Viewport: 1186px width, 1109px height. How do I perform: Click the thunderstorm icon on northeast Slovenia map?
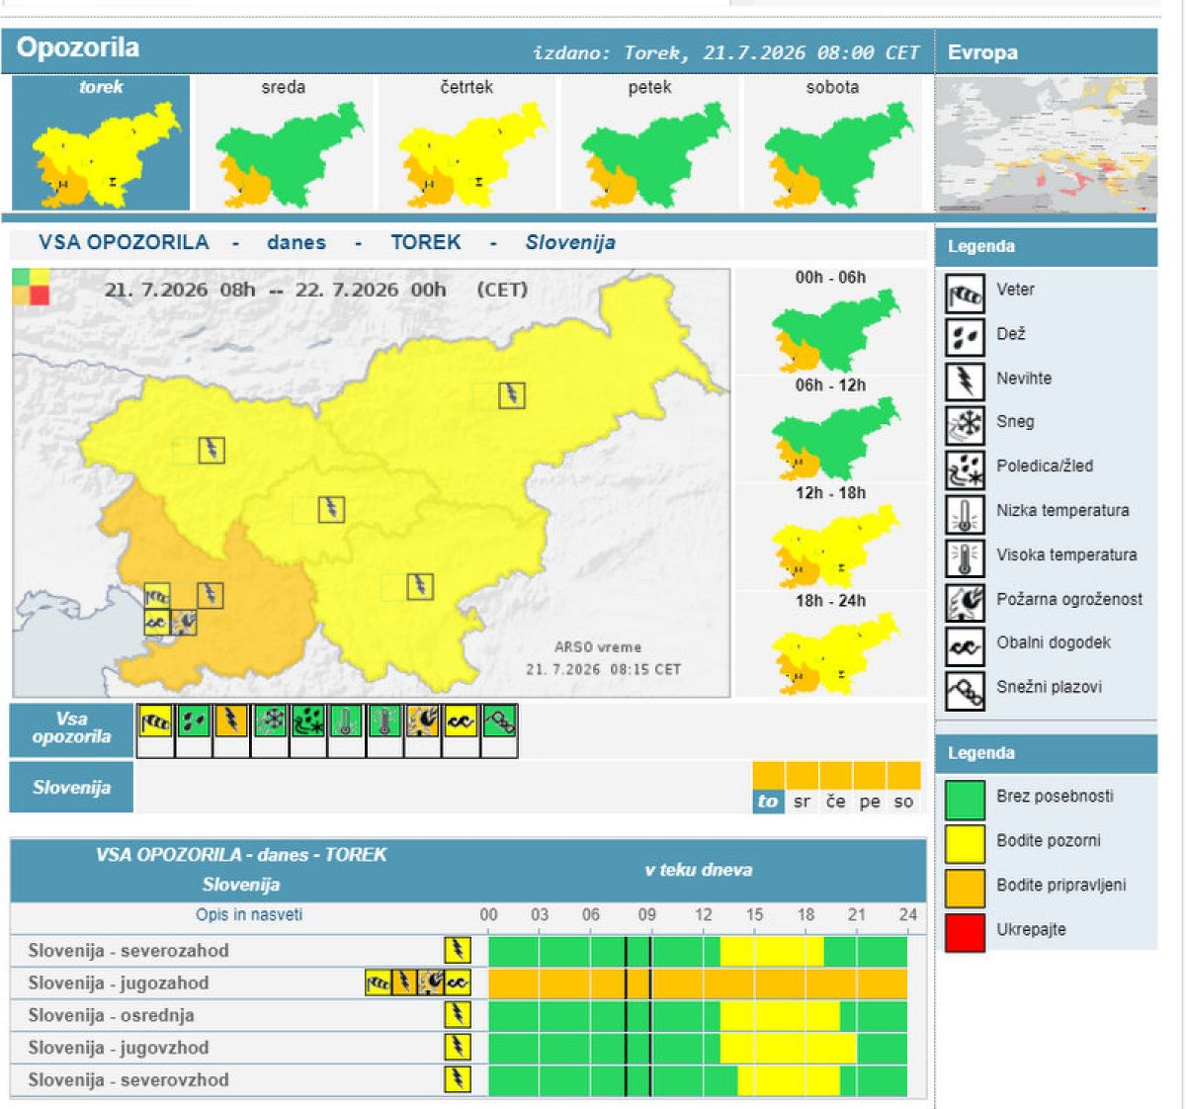pyautogui.click(x=511, y=395)
